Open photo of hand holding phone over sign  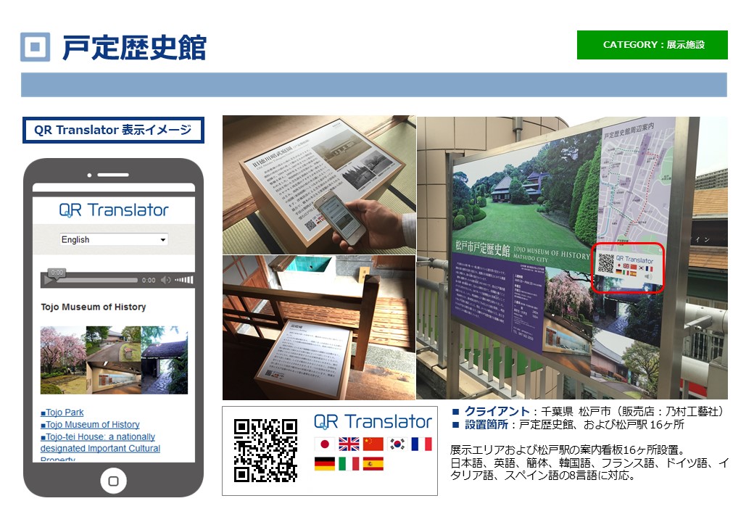(319, 185)
